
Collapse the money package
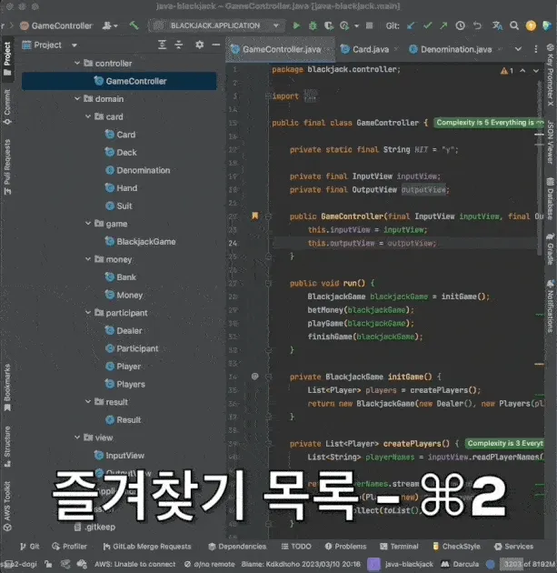pyautogui.click(x=87, y=259)
